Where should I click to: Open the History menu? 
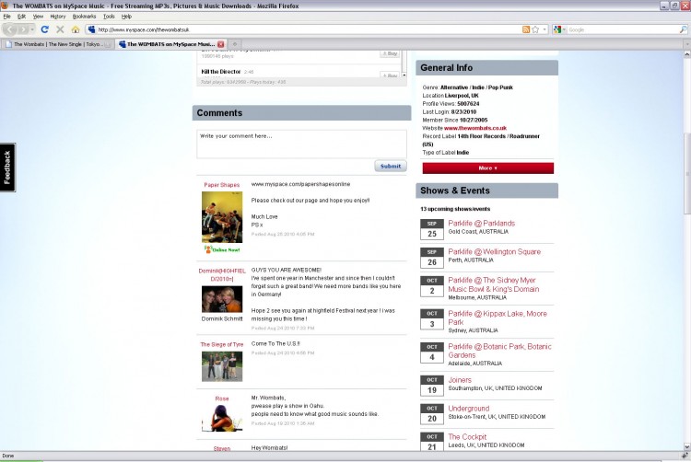pos(58,17)
